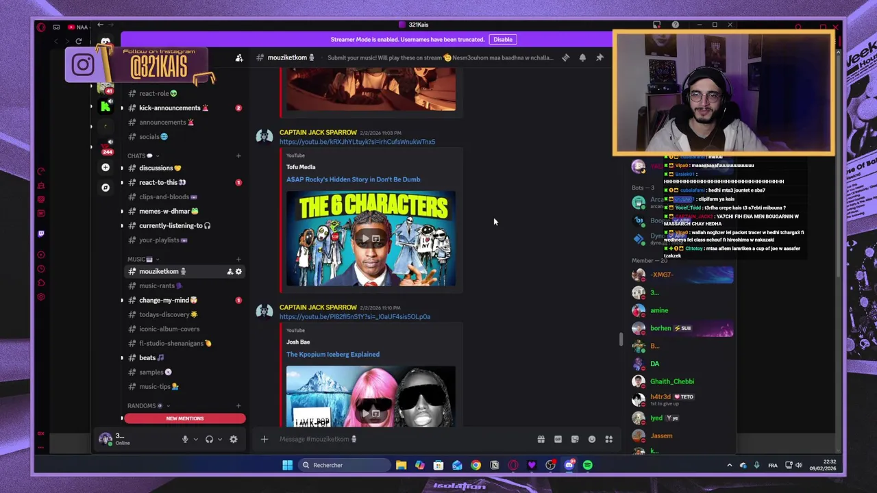This screenshot has height=493, width=877.
Task: Open the volume icon in system tray
Action: pyautogui.click(x=799, y=466)
